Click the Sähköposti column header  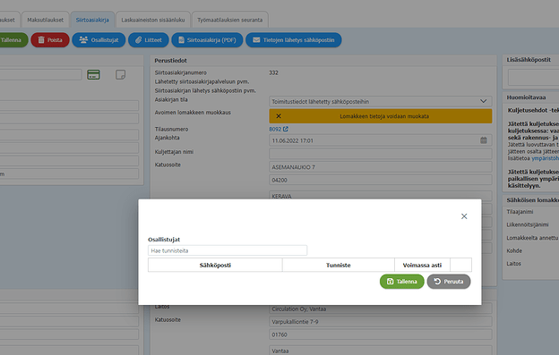click(x=215, y=265)
